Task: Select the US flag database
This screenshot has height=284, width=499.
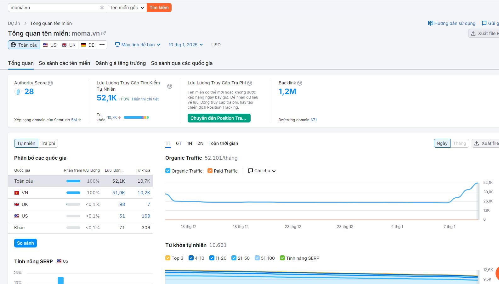Action: (x=50, y=45)
